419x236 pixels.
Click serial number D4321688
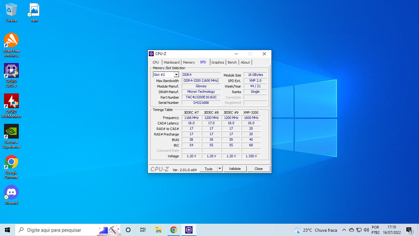[x=201, y=103]
